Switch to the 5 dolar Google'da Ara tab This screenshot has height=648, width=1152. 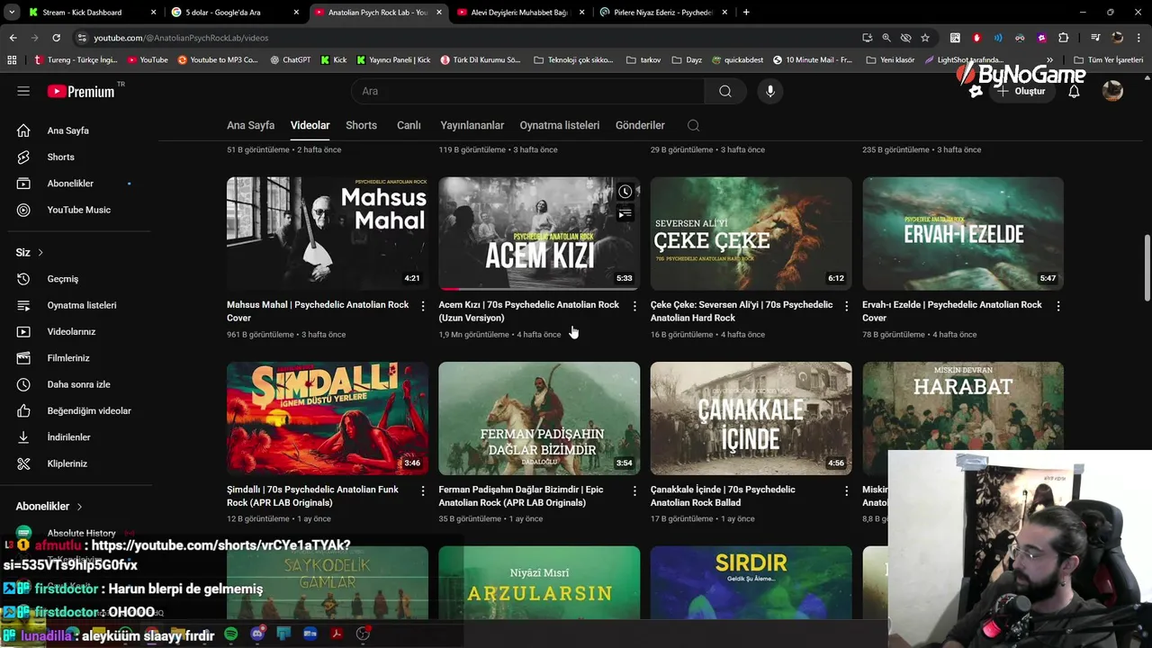pyautogui.click(x=234, y=13)
